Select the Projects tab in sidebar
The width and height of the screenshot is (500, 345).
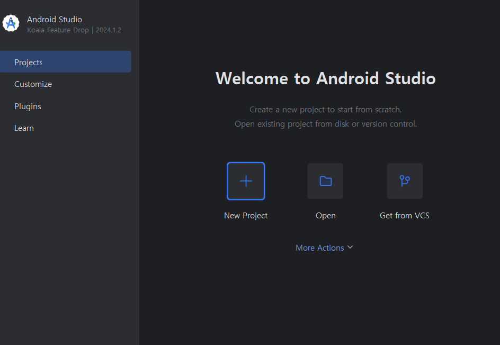[66, 61]
